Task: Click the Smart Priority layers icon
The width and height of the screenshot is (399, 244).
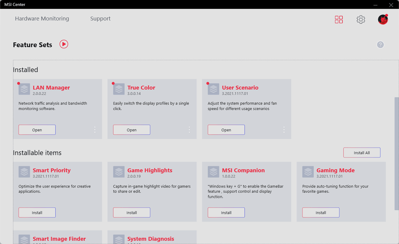Action: (x=24, y=172)
